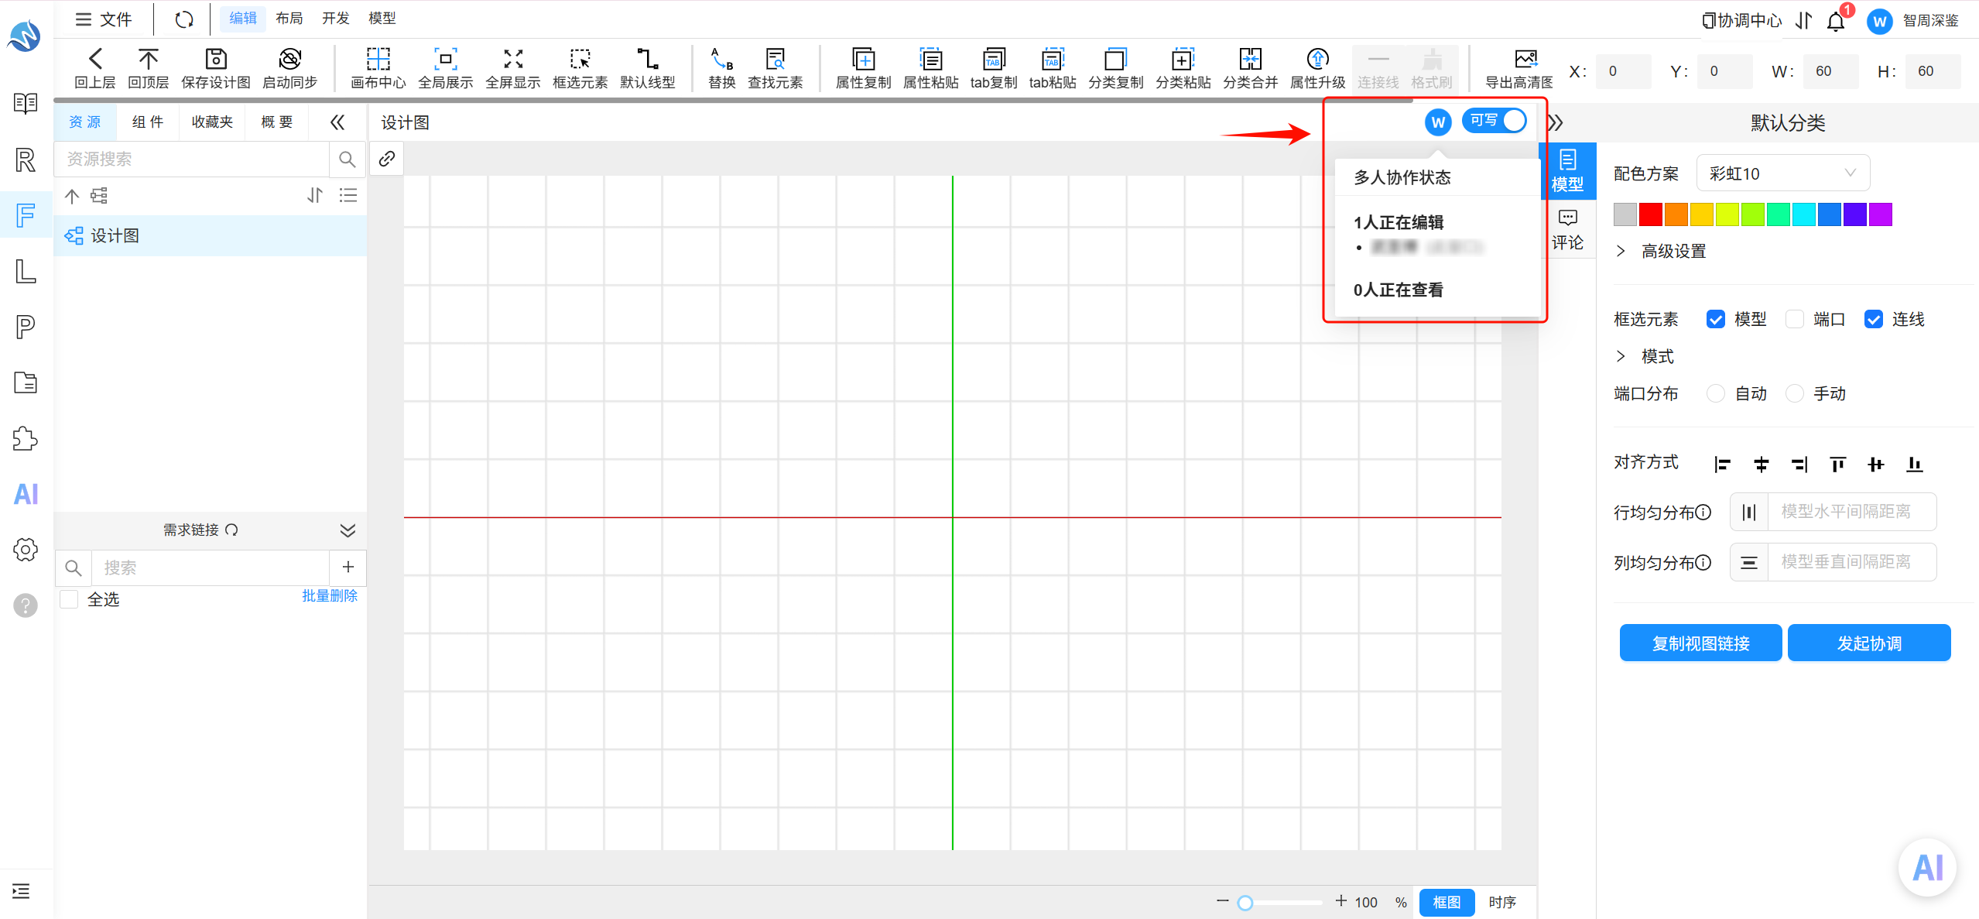The width and height of the screenshot is (1979, 919).
Task: Check the 全选 checkbox
Action: pos(69,599)
